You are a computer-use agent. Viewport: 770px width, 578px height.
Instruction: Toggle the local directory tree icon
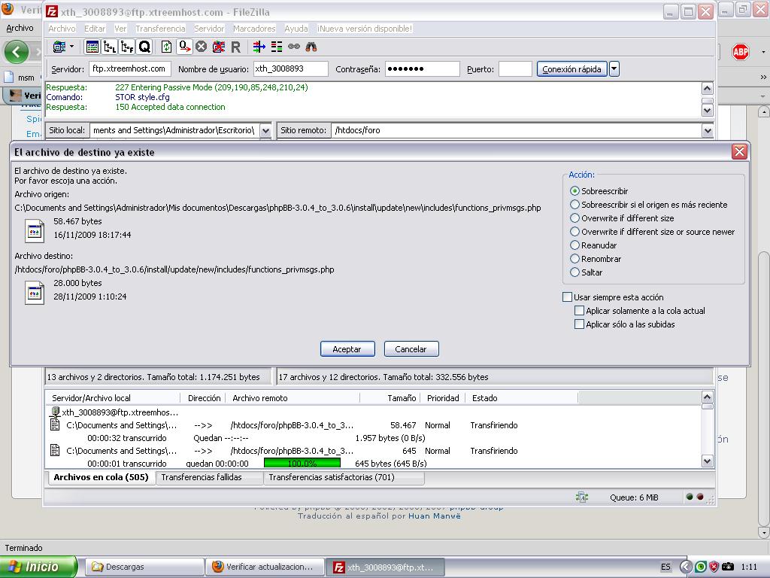click(x=110, y=47)
